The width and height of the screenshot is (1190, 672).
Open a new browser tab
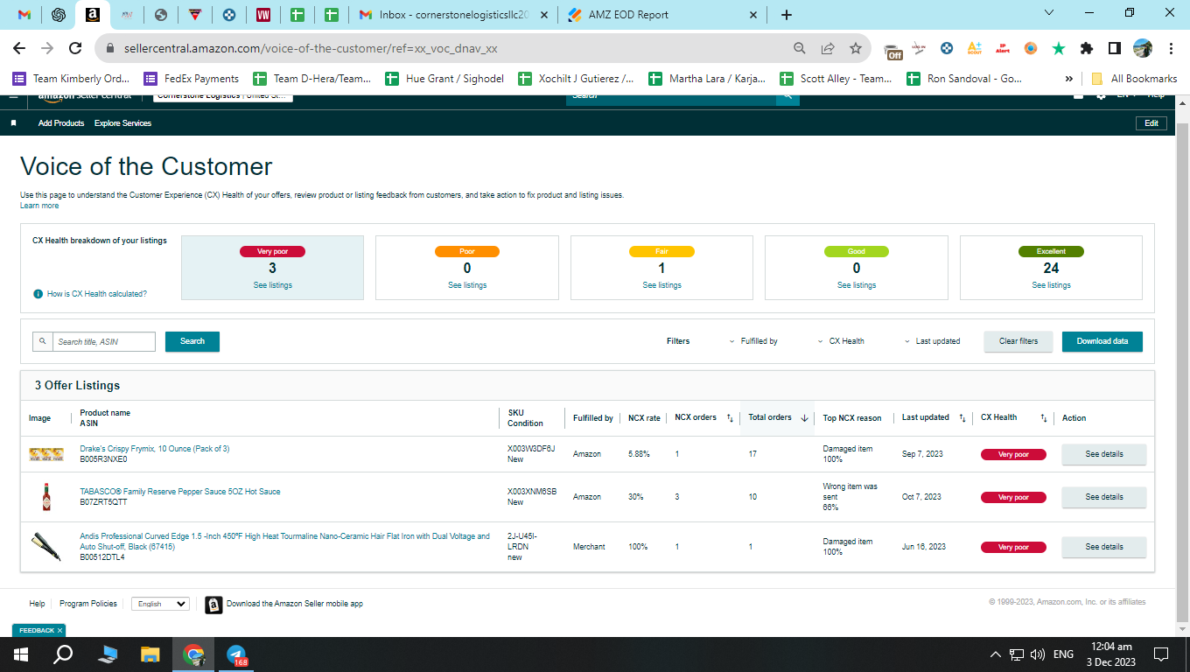[x=787, y=15]
